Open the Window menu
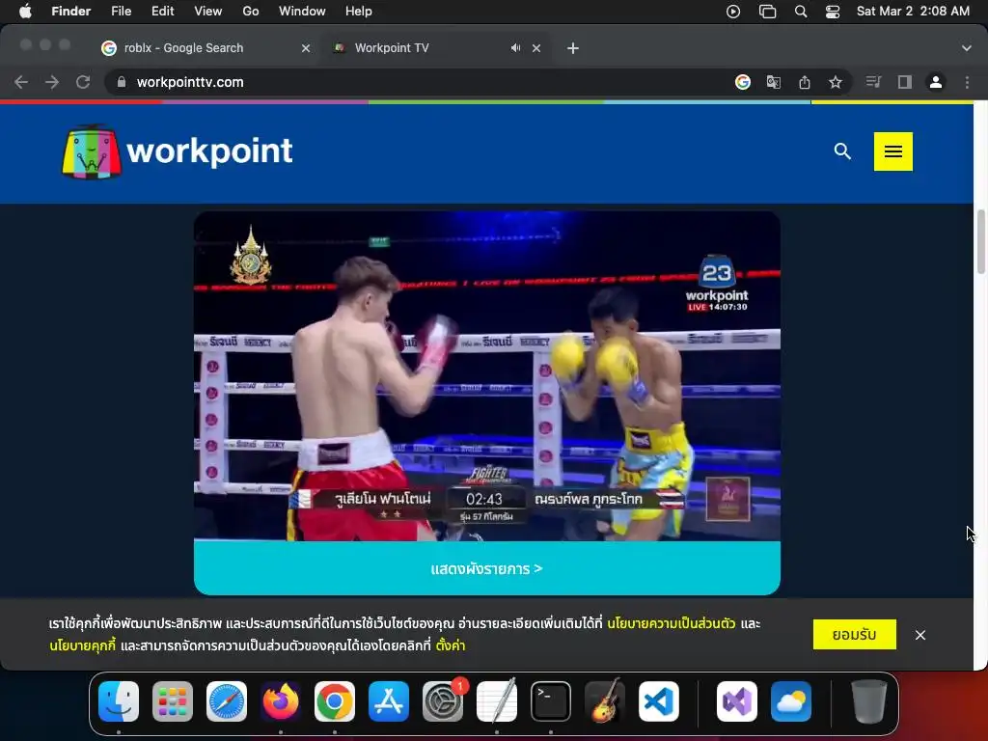The height and width of the screenshot is (741, 988). (x=302, y=11)
